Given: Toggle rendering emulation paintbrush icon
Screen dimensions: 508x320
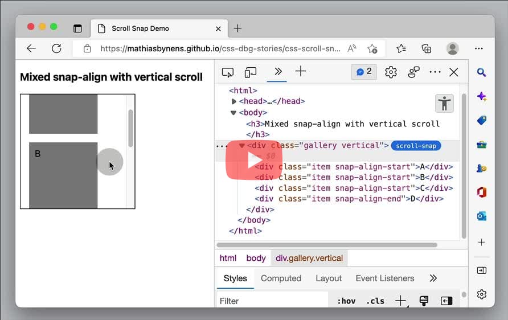Looking at the screenshot, I should point(424,301).
